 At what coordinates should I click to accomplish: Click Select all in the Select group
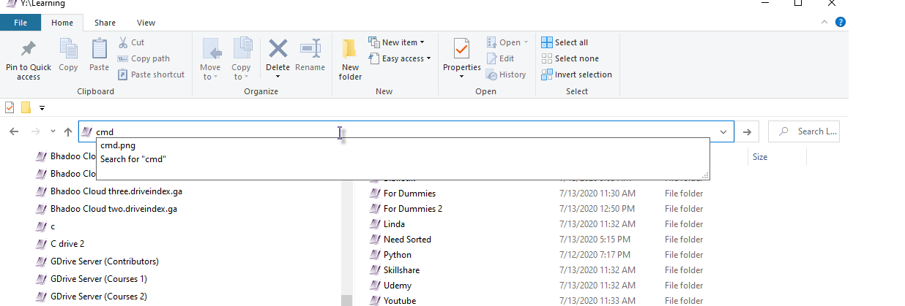pyautogui.click(x=565, y=42)
